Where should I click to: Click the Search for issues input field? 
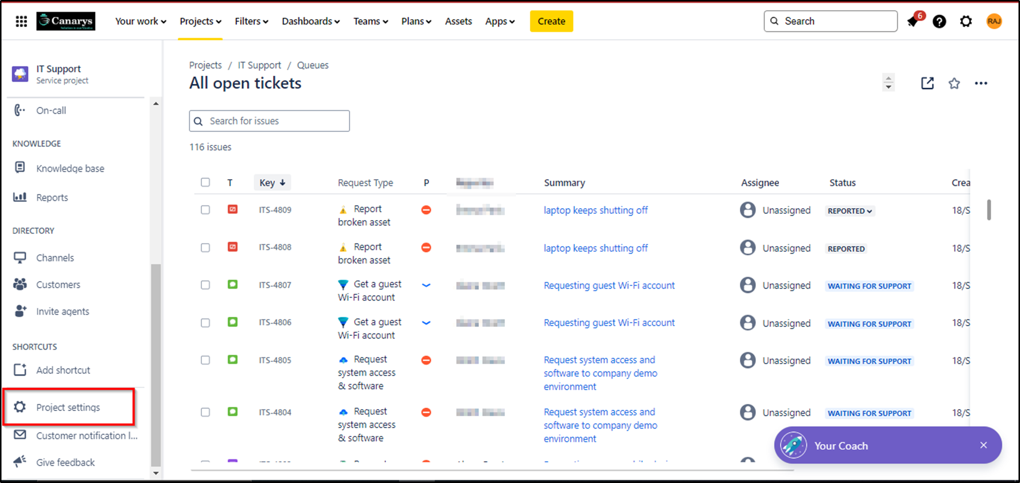269,121
